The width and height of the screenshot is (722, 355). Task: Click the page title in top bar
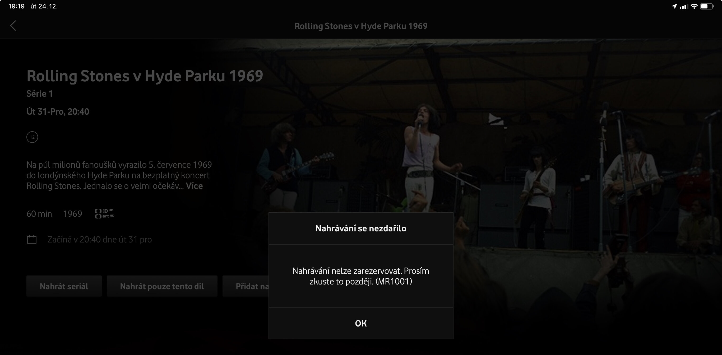[361, 26]
